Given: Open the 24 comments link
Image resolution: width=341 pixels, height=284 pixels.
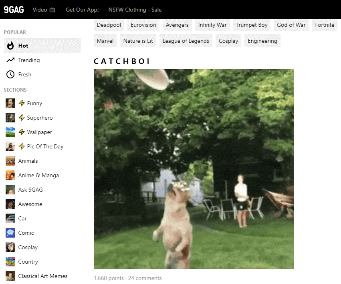Looking at the screenshot, I should [145, 278].
